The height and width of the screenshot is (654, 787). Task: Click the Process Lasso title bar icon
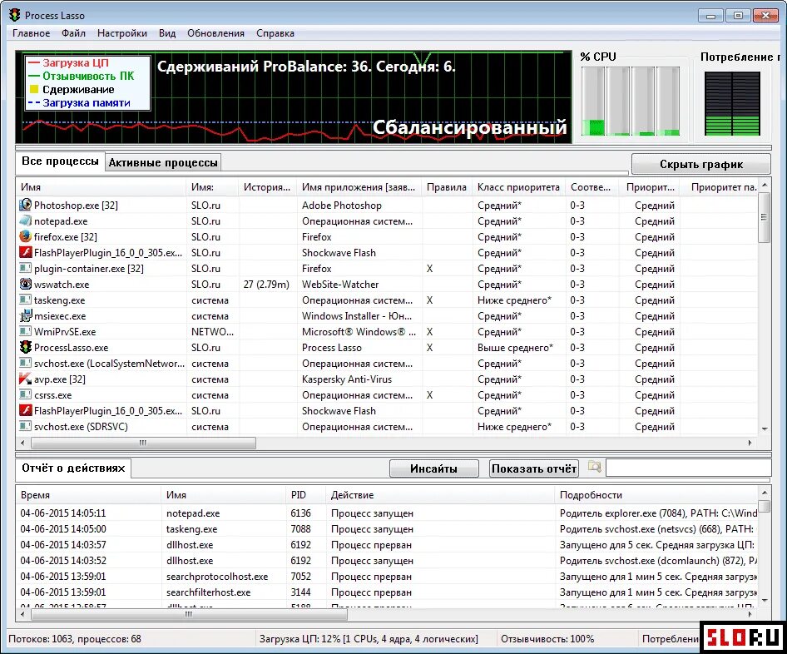[14, 14]
